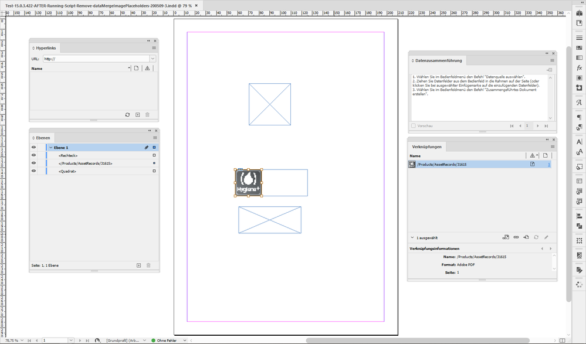Open Stroke panel from the dock
586x344 pixels.
click(x=580, y=38)
